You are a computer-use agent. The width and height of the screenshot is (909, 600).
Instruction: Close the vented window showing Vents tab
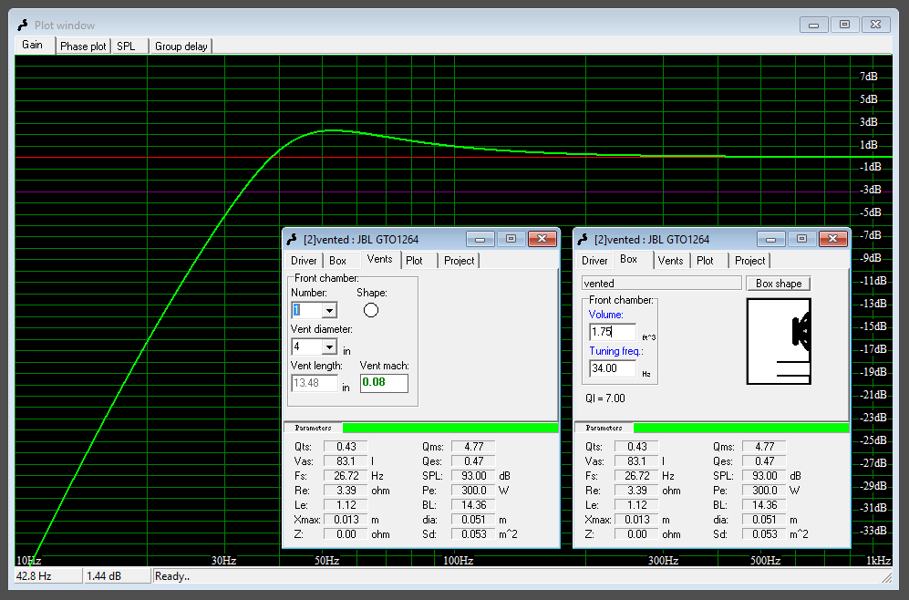(x=542, y=239)
